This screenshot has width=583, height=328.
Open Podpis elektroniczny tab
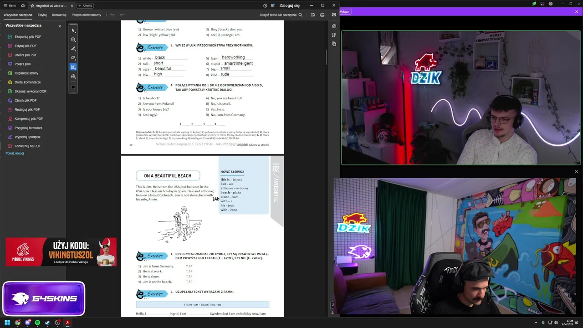pos(87,15)
